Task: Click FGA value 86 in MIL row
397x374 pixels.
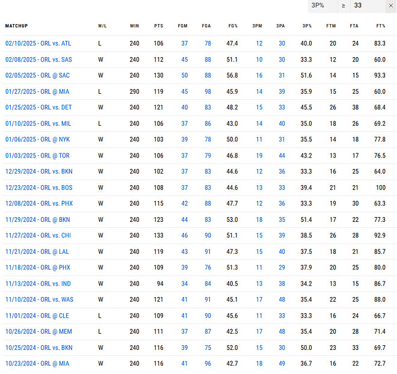Action: click(208, 123)
